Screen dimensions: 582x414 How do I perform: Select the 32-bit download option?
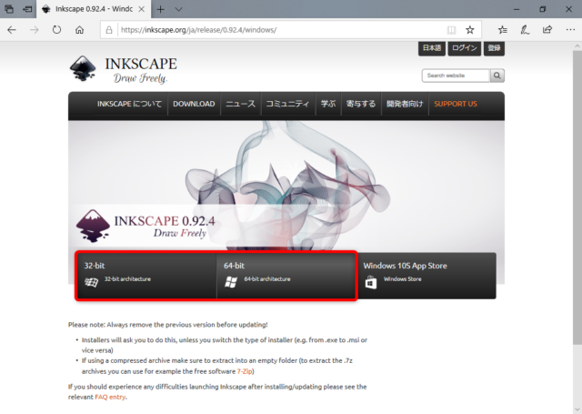146,276
